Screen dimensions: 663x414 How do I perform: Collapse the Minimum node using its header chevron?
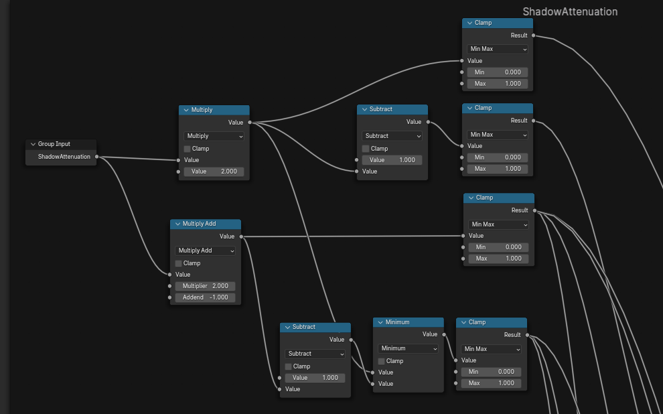[x=380, y=322]
